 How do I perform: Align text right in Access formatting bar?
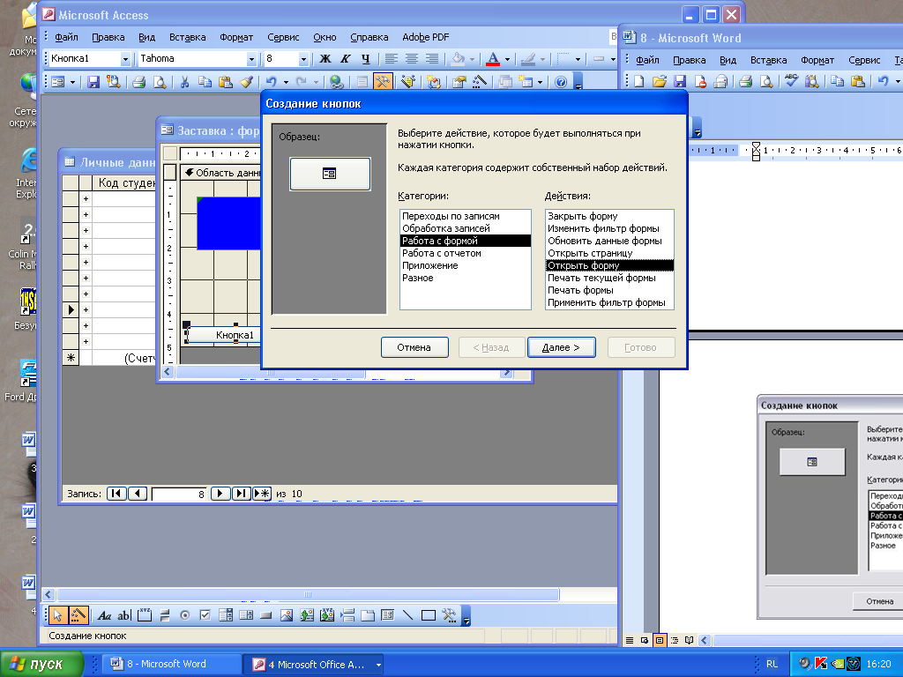431,59
